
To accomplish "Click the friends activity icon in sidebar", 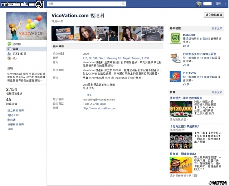I will (9, 54).
